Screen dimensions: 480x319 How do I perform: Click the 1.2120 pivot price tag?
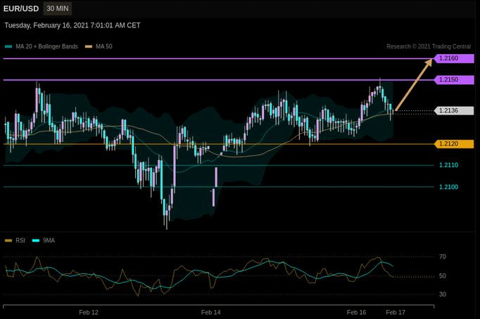(x=454, y=143)
